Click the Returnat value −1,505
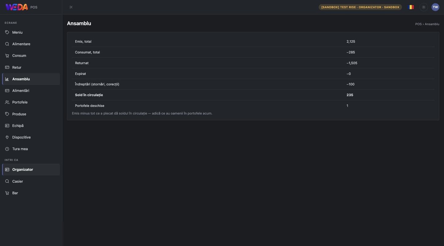Image resolution: width=444 pixels, height=246 pixels. (x=352, y=63)
